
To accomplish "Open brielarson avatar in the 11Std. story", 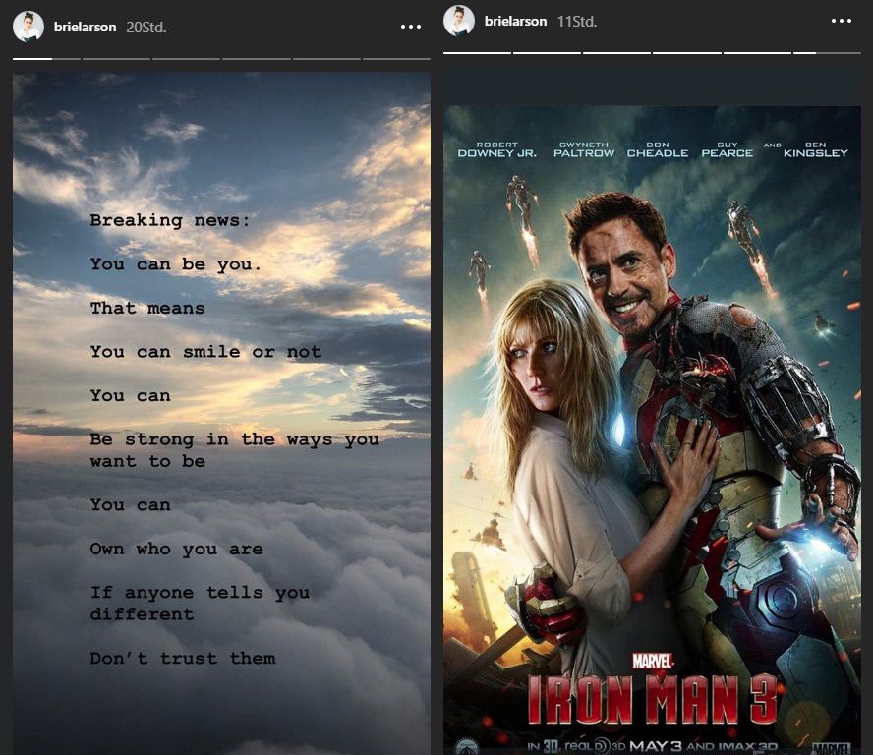I will [459, 21].
